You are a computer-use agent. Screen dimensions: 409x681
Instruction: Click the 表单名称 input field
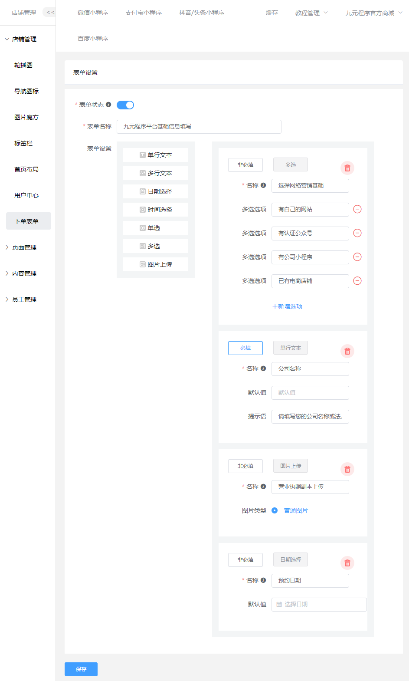199,127
